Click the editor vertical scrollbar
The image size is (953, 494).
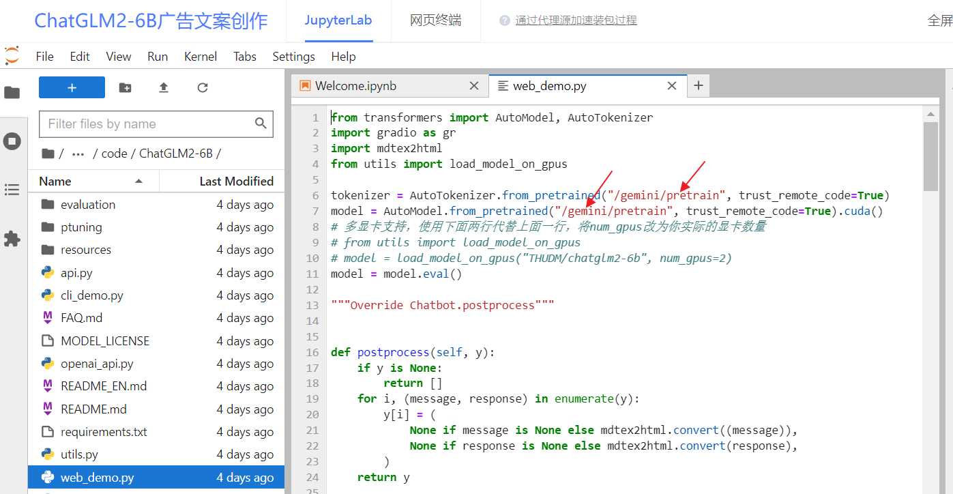(x=930, y=157)
